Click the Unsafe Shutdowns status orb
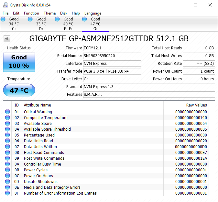The width and height of the screenshot is (218, 202). [x=7, y=181]
